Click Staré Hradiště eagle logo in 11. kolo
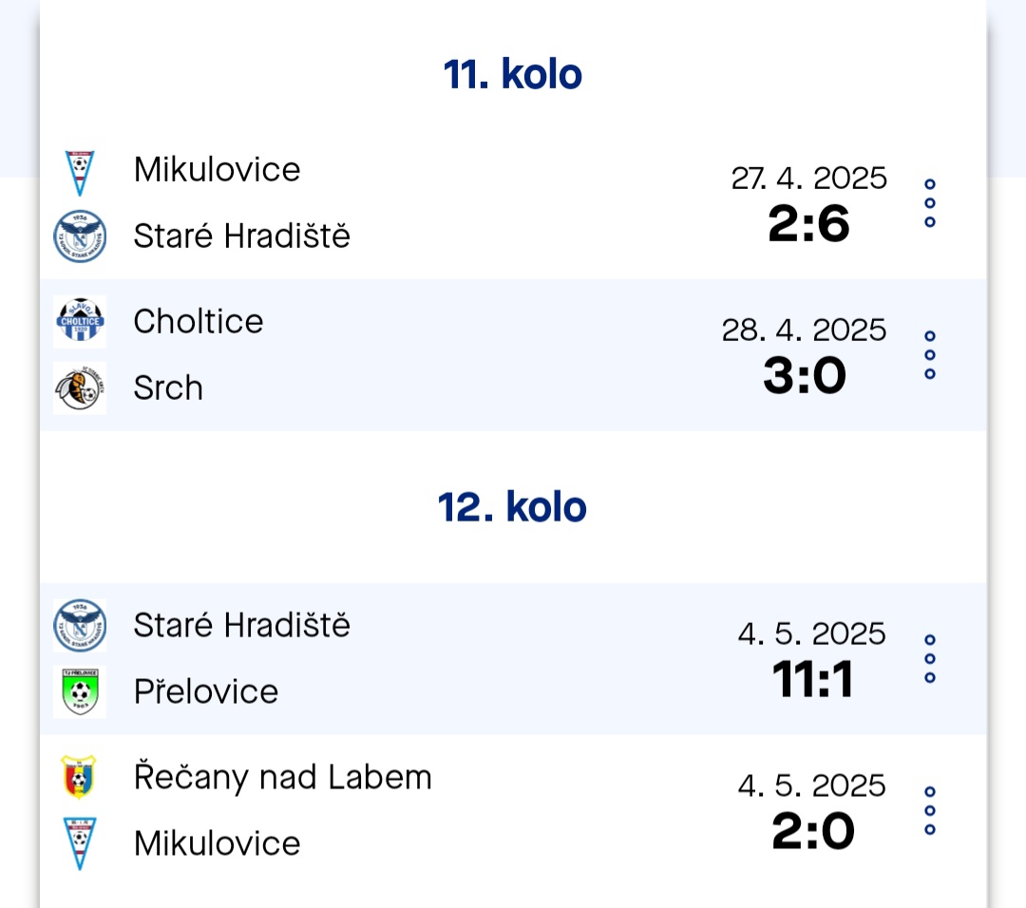The image size is (1026, 908). pos(80,236)
